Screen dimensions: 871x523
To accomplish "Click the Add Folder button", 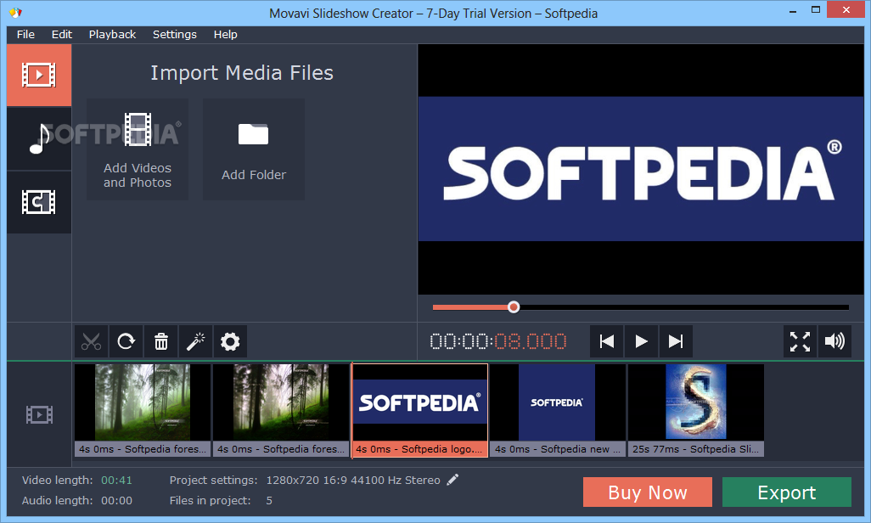I will pyautogui.click(x=253, y=149).
